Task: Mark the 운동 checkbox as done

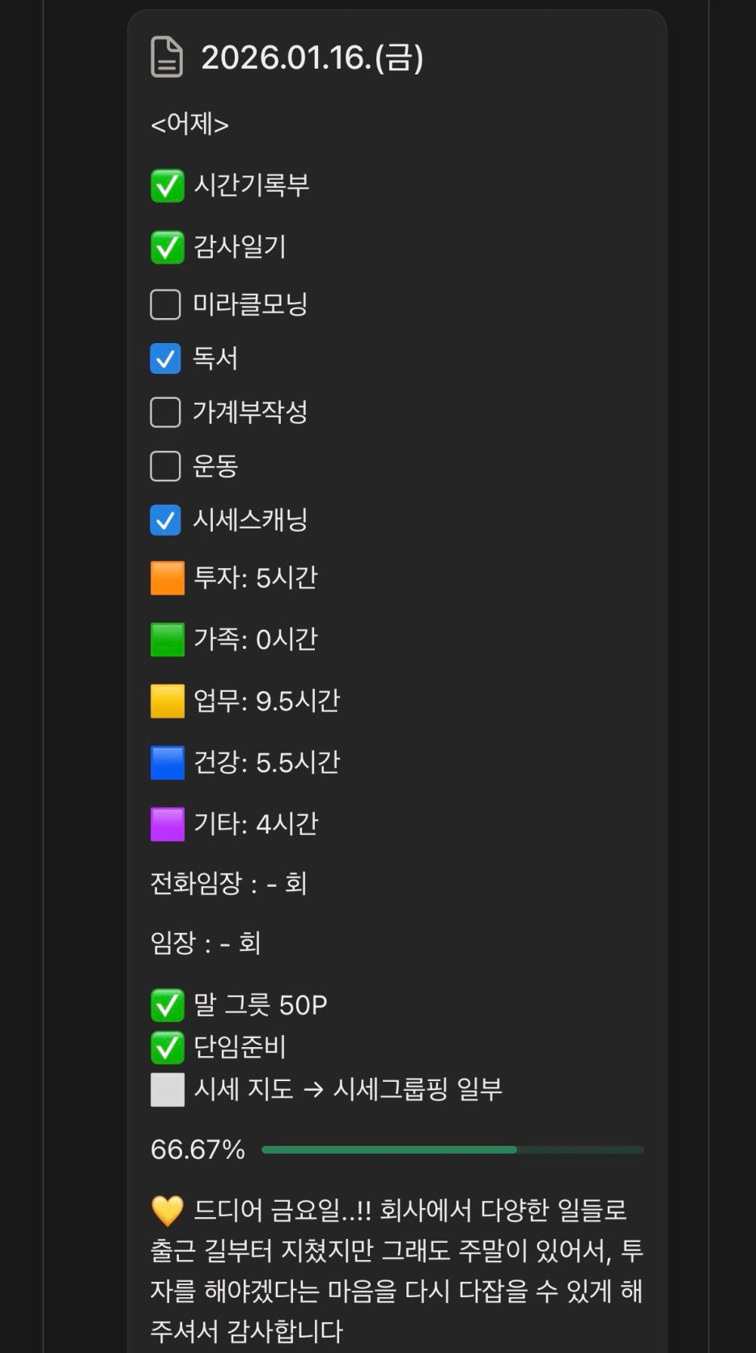Action: click(x=166, y=466)
